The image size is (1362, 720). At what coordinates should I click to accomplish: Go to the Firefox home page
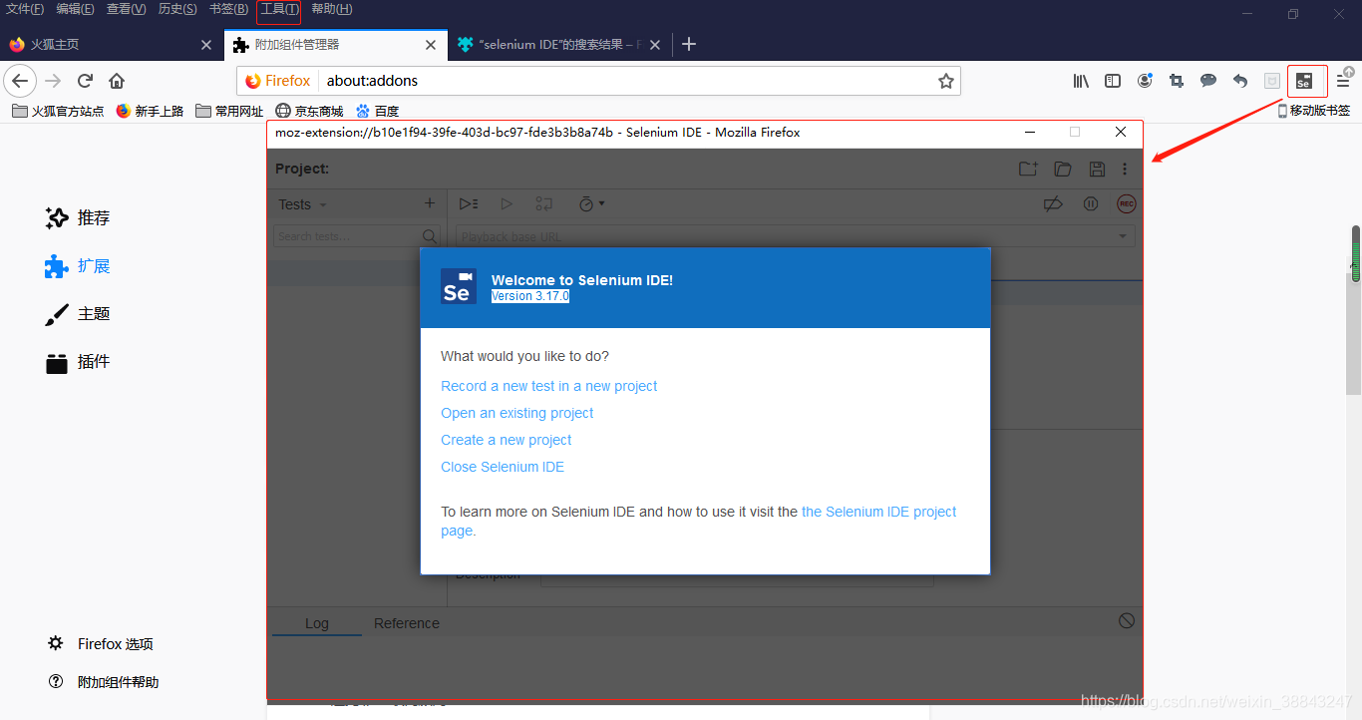coord(117,81)
